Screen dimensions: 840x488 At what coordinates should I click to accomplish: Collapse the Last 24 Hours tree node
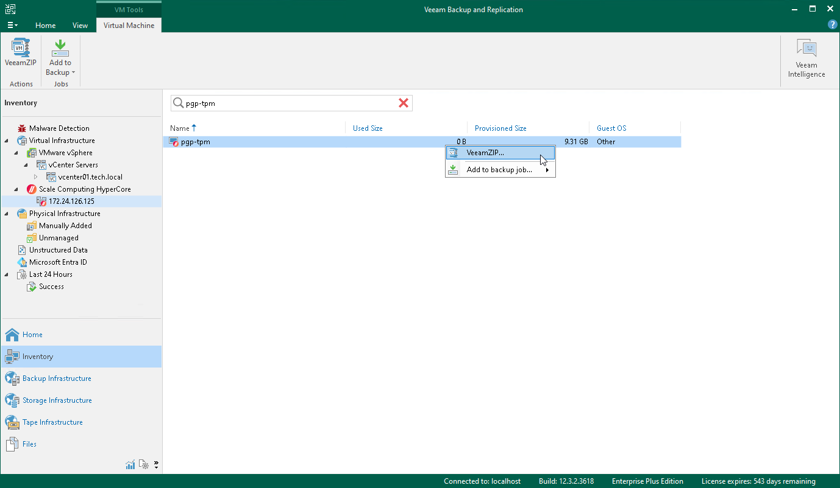7,274
